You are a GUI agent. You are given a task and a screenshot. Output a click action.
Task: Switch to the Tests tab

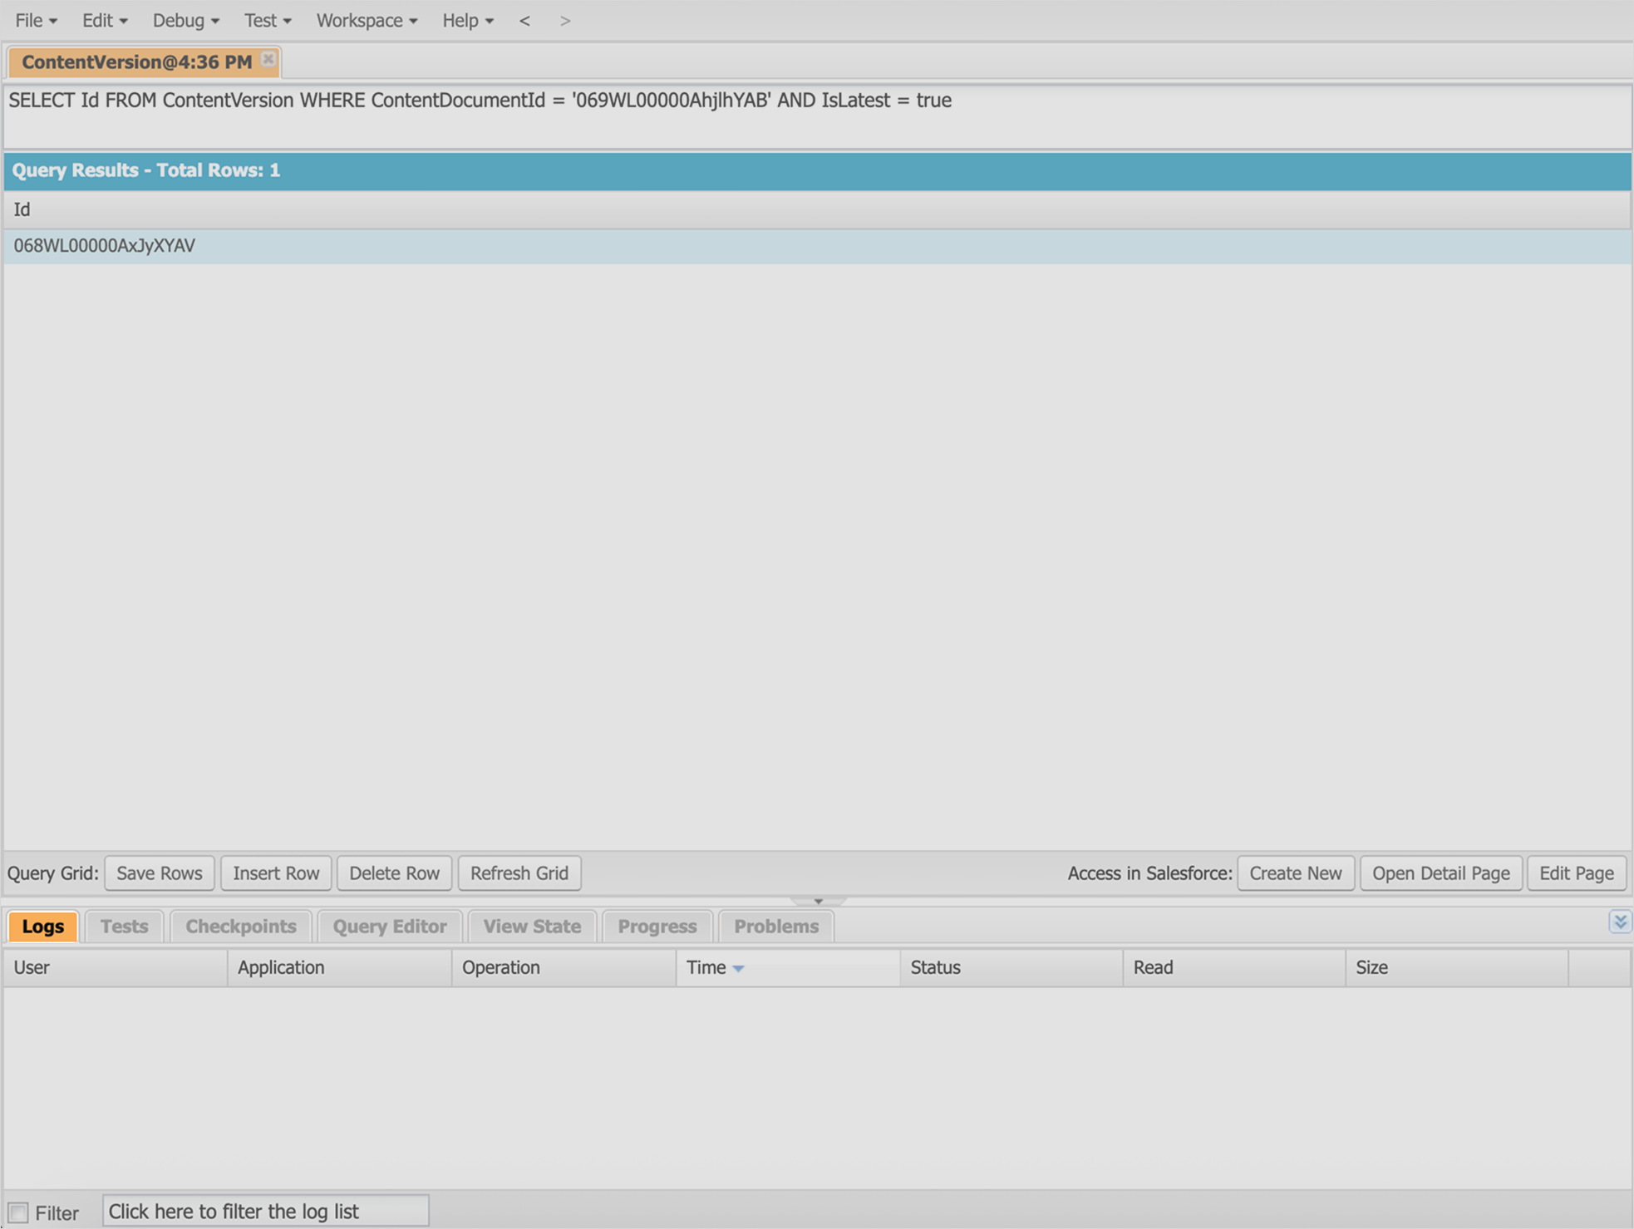(x=125, y=927)
